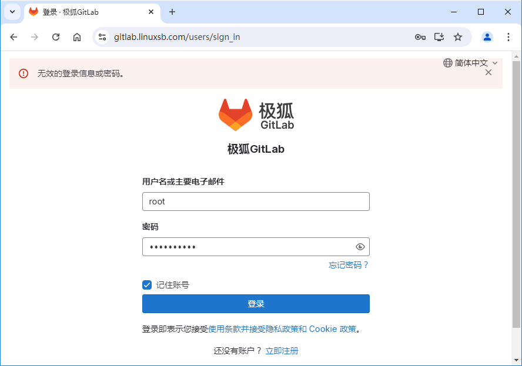Uncheck the 记住账号 checkbox
The image size is (522, 366).
[x=147, y=285]
